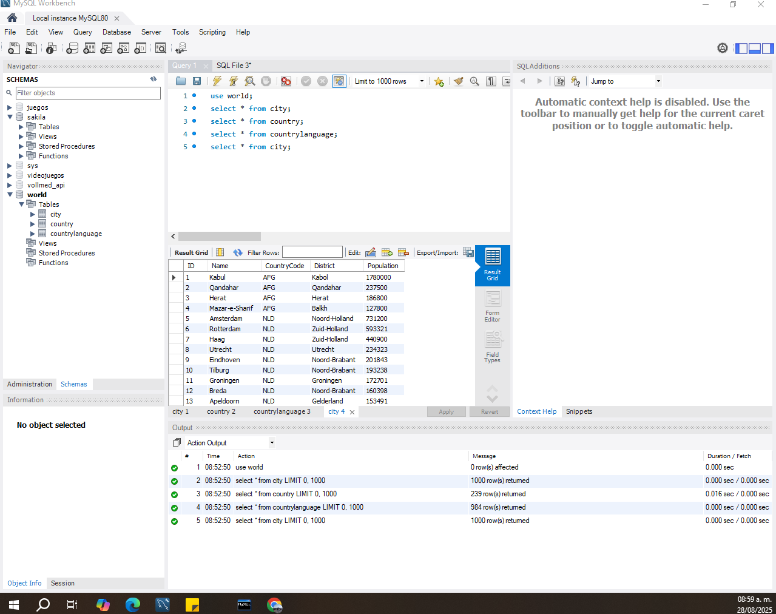Create a new SQL tab for queries

[13, 48]
